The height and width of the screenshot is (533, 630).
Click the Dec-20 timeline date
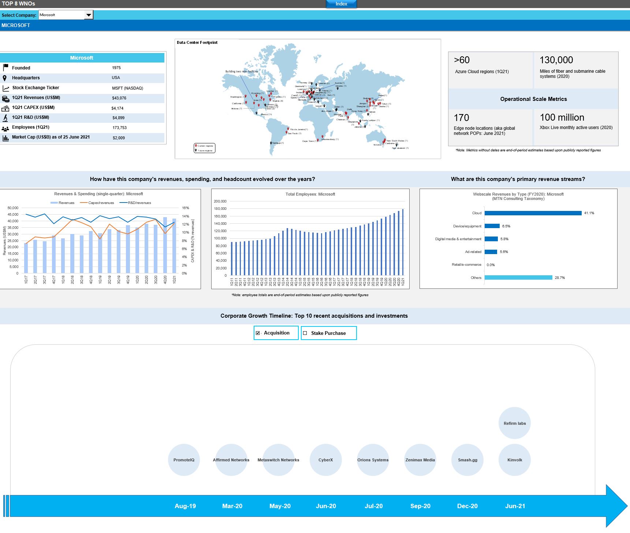[x=467, y=506]
